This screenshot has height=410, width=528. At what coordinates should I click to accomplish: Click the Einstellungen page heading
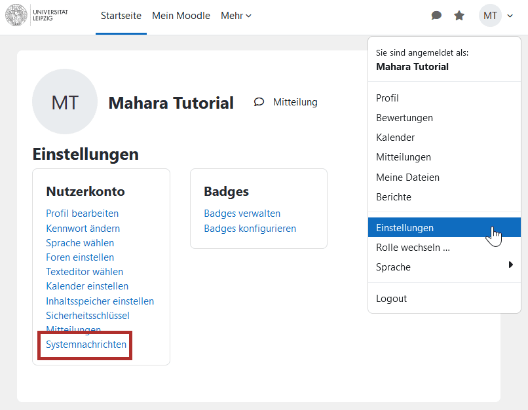click(x=86, y=155)
